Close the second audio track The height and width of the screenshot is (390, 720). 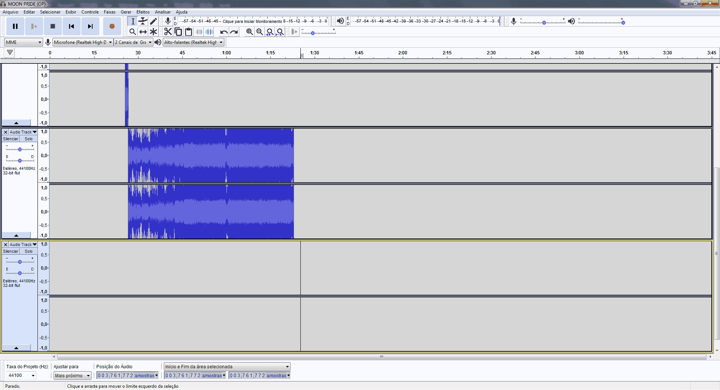coord(6,132)
